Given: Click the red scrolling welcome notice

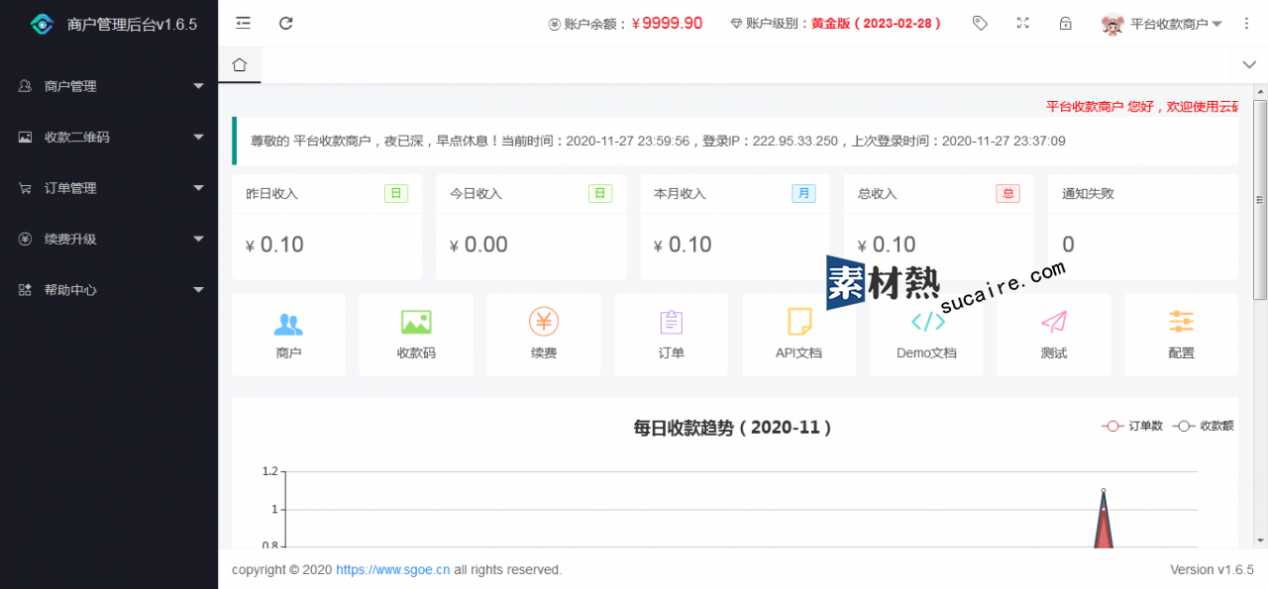Looking at the screenshot, I should 1142,106.
